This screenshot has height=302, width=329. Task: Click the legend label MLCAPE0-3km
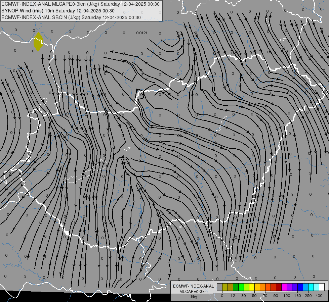click(x=194, y=292)
